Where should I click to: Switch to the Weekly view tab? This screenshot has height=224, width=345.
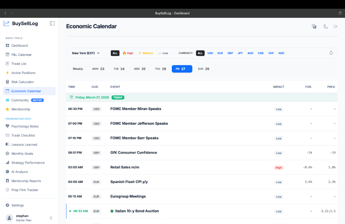pos(78,68)
